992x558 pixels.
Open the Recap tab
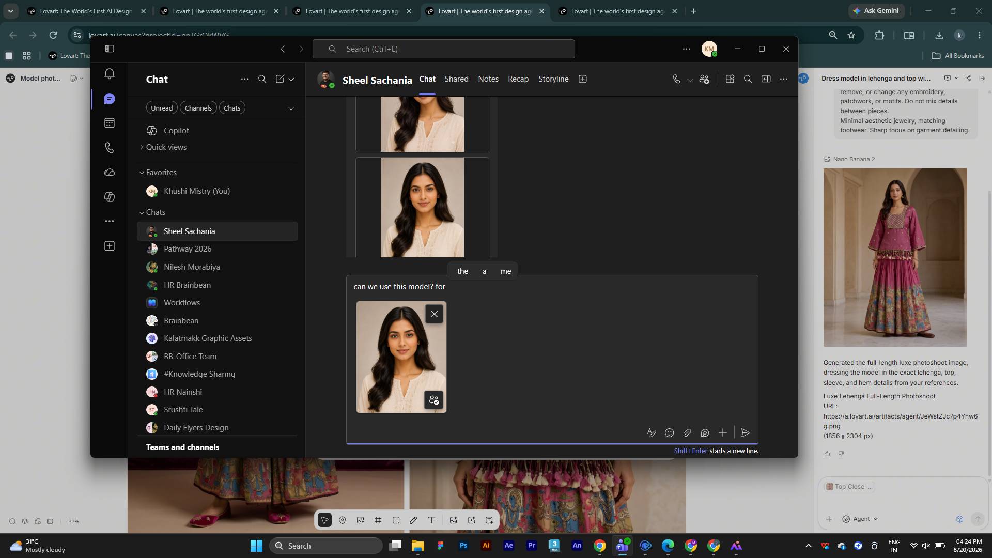(x=518, y=79)
